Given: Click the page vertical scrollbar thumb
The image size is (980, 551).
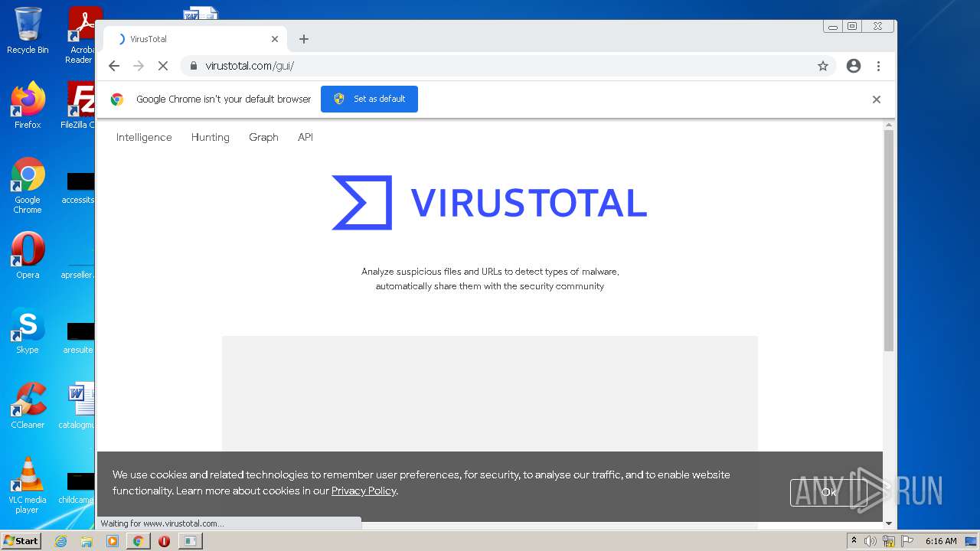Looking at the screenshot, I should (x=889, y=240).
